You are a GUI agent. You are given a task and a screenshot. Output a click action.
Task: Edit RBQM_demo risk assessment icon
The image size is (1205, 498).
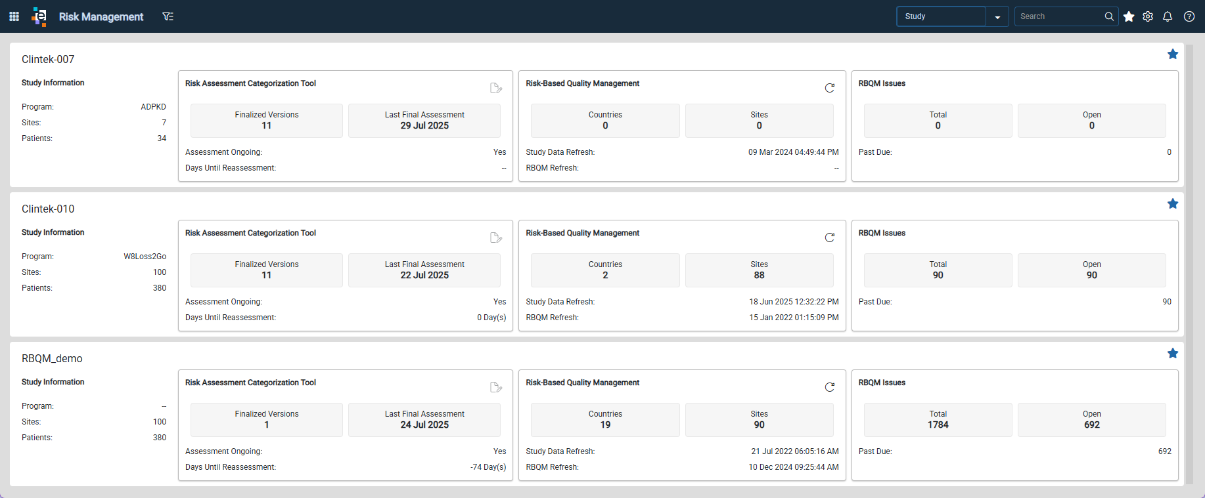click(496, 387)
